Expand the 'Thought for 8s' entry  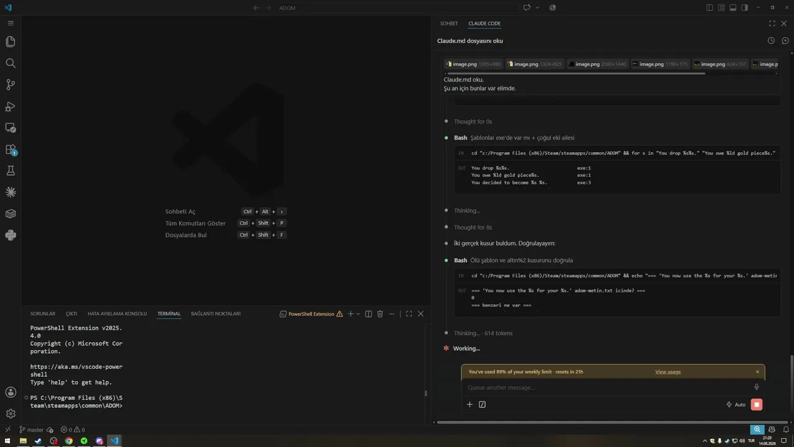(x=473, y=227)
